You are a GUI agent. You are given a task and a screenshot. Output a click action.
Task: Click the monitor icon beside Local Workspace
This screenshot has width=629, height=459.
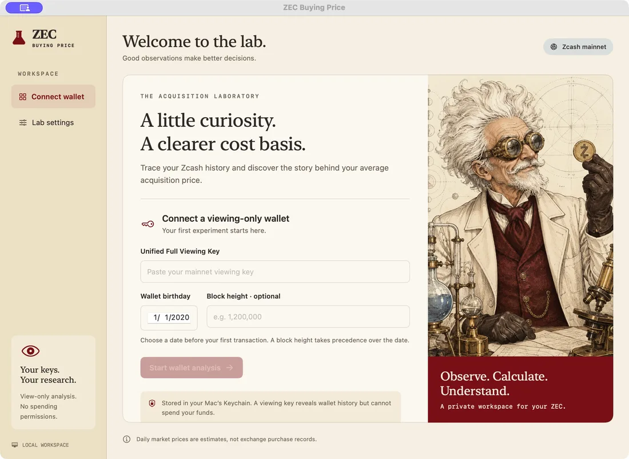coord(15,445)
